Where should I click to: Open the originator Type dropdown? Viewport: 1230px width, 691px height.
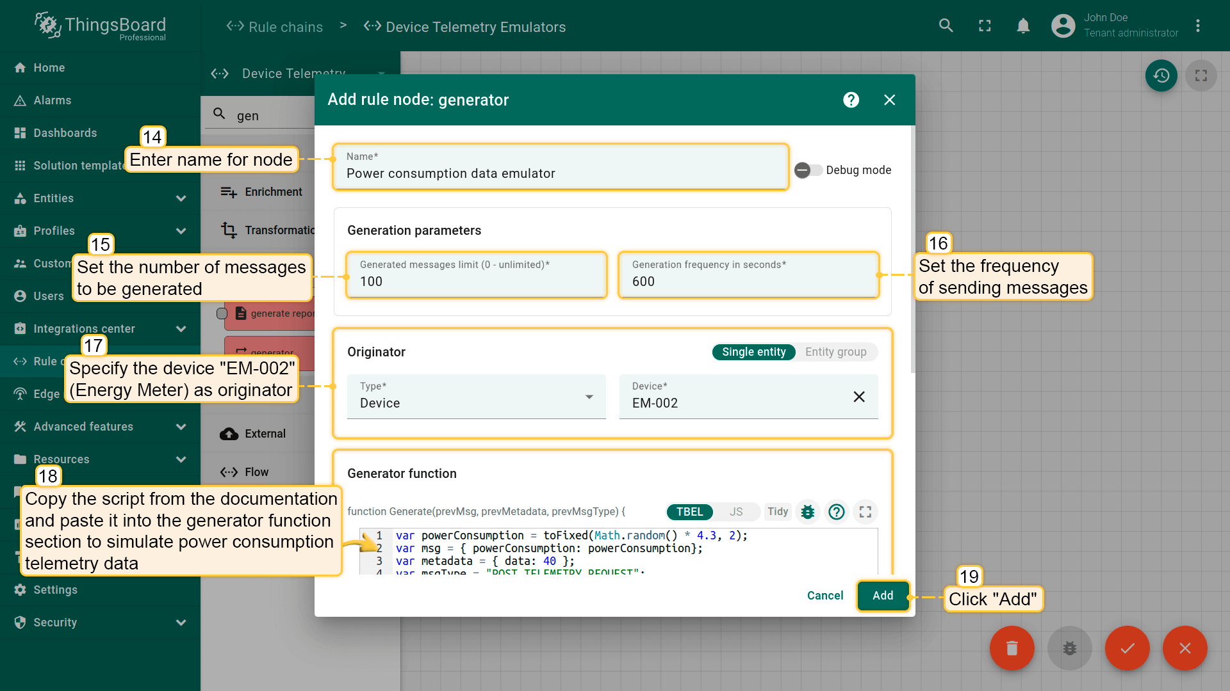click(476, 397)
